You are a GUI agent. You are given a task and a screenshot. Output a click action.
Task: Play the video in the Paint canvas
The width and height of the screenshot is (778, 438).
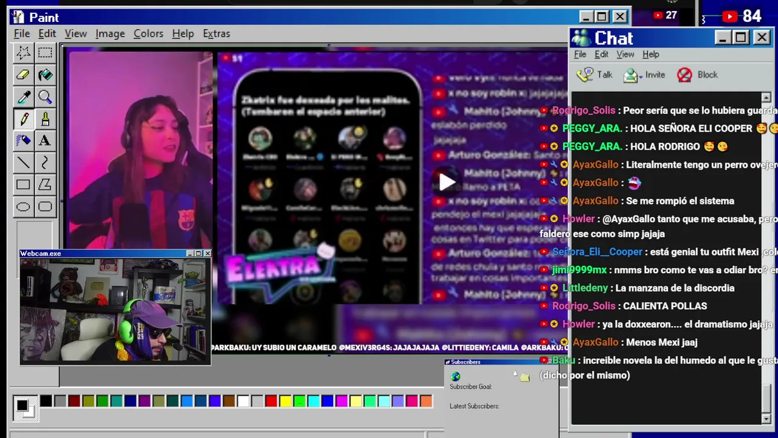click(447, 182)
